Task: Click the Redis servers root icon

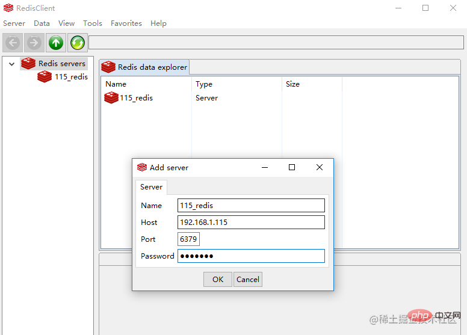Action: tap(28, 63)
